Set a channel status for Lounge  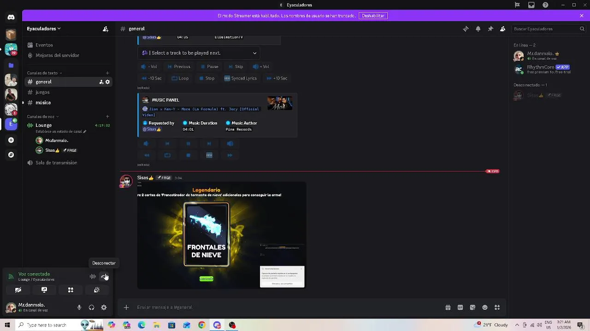tap(61, 131)
